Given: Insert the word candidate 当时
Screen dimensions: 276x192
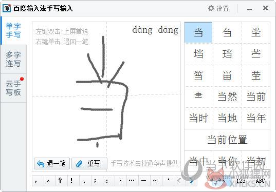Looking at the screenshot, I should tap(198, 118).
